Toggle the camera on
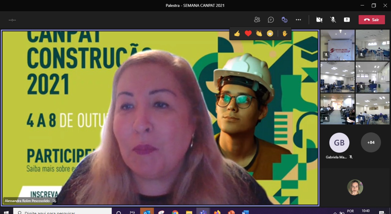The height and width of the screenshot is (214, 391). (319, 20)
